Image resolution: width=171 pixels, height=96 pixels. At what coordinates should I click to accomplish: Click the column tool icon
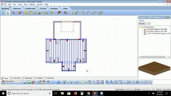pyautogui.click(x=83, y=13)
